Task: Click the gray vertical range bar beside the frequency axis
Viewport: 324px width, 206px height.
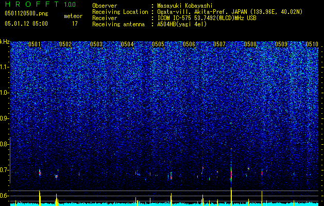Action: (x=10, y=160)
